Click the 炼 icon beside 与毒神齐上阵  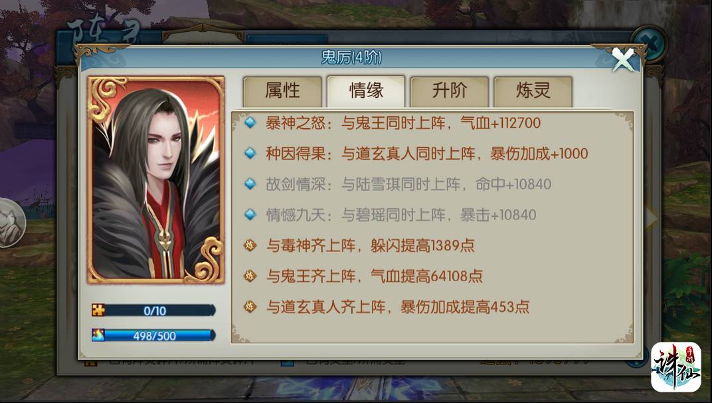(250, 245)
